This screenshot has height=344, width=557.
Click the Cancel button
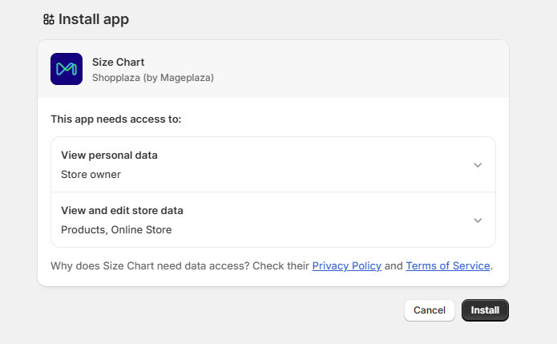coord(430,310)
